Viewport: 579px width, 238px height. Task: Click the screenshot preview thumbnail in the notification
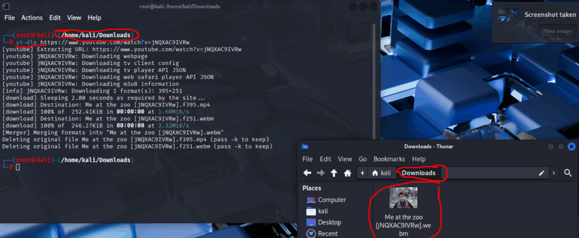508,15
